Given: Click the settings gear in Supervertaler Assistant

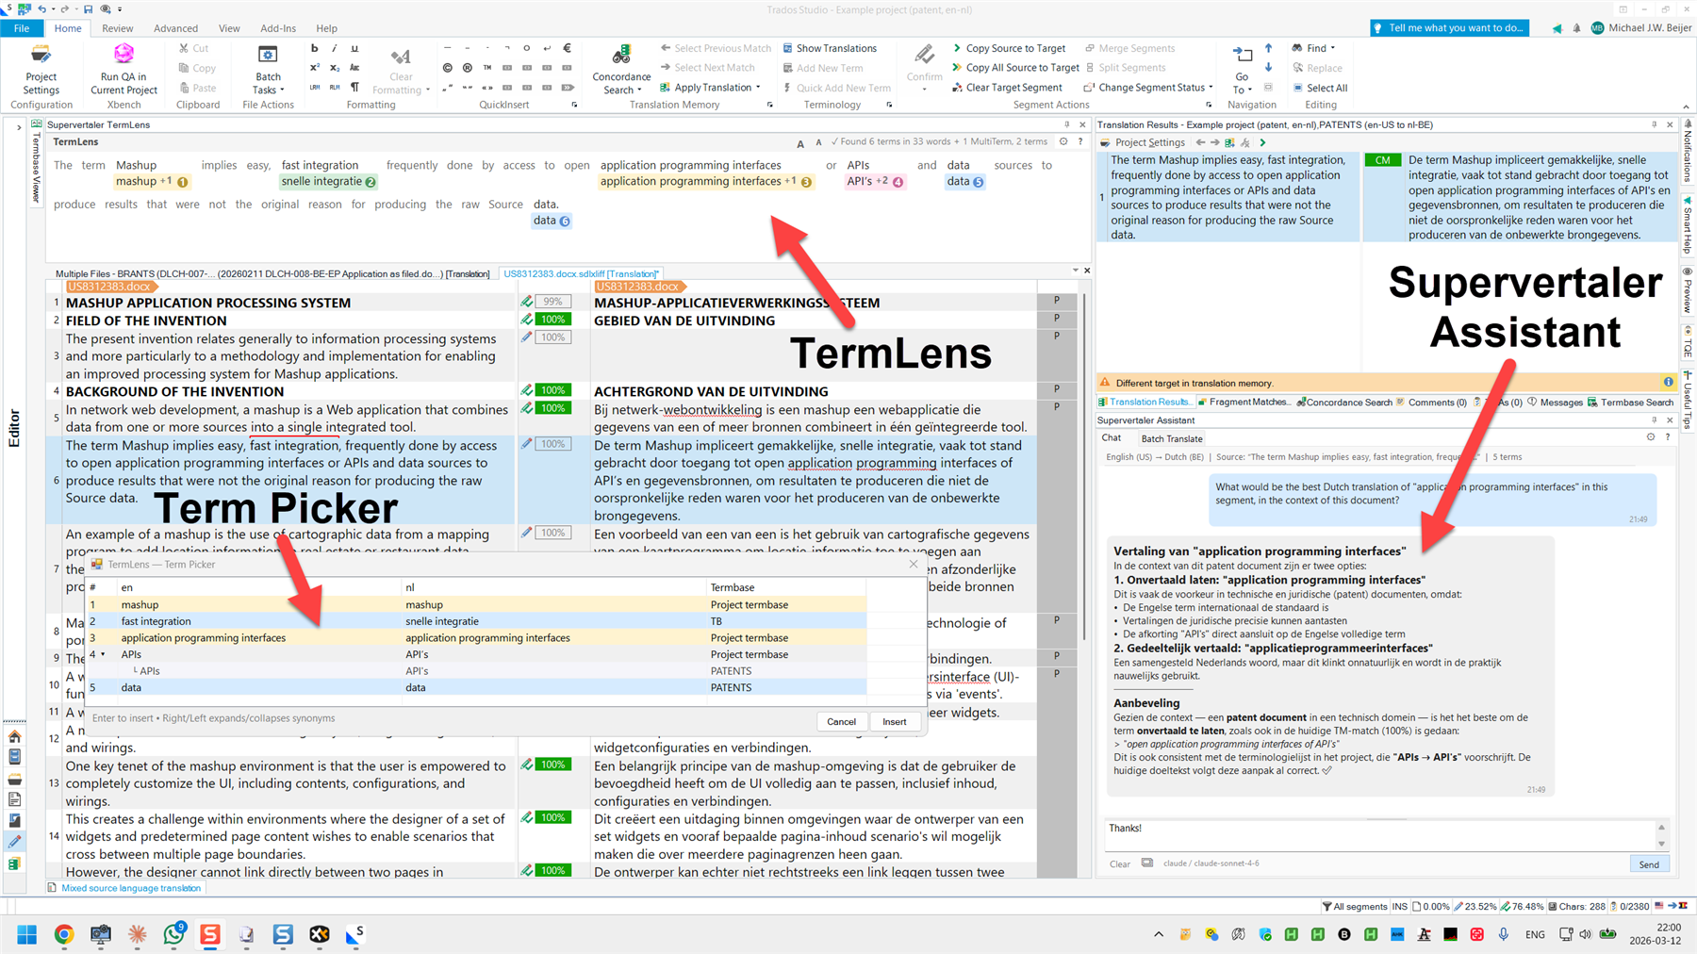Looking at the screenshot, I should (x=1650, y=436).
